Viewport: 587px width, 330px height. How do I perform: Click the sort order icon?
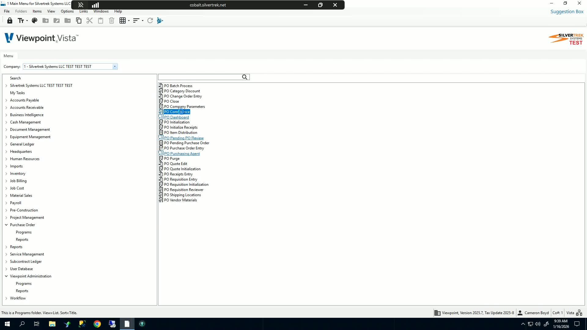click(136, 20)
